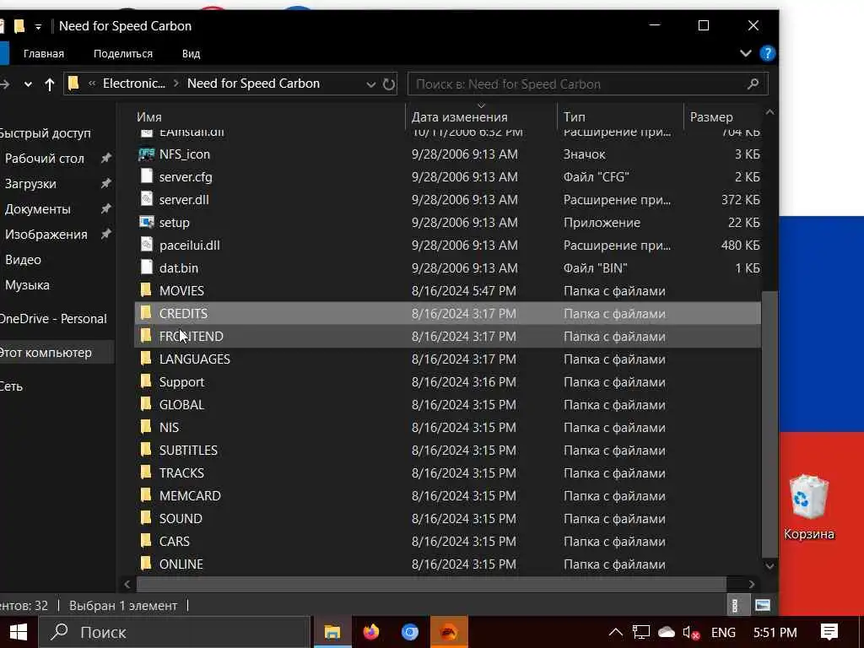Click the OneDrive cloud tray icon

pyautogui.click(x=667, y=632)
